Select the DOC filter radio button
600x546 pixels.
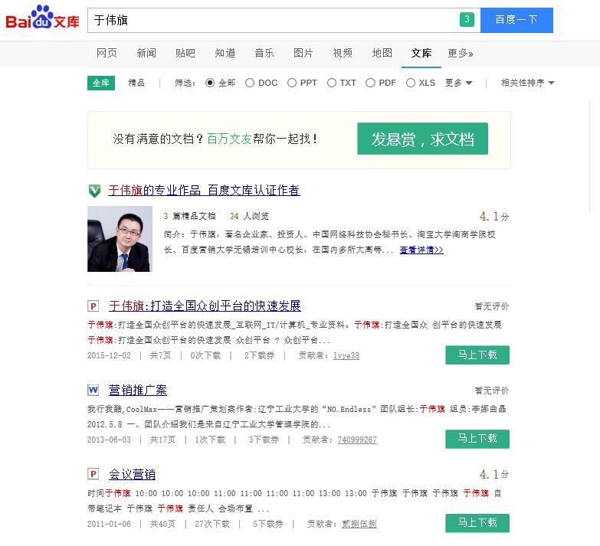[250, 83]
